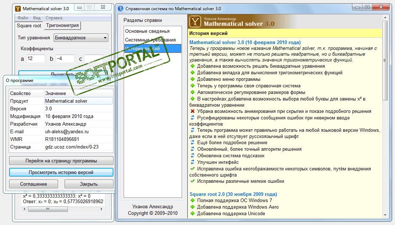This screenshot has height=225, width=395.
Task: Click the solution horizontal scrollbar thumb
Action: click(x=48, y=209)
